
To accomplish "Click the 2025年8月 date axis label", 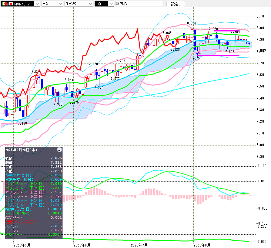I will click(202, 245).
